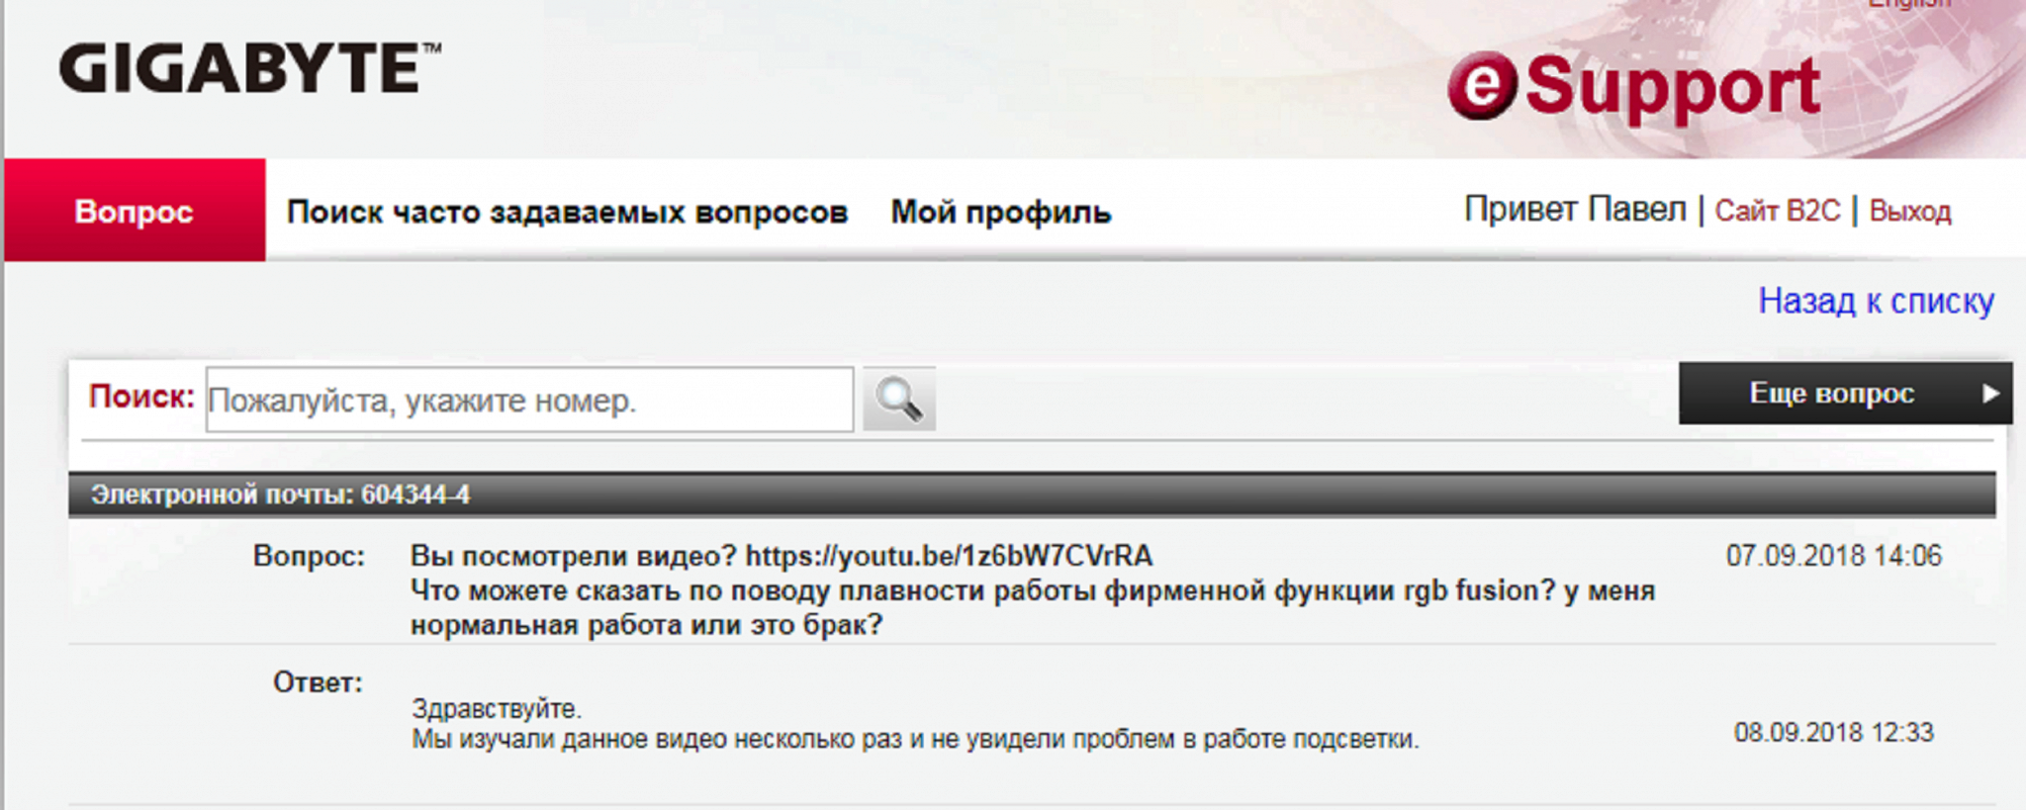Click question line about rgb fusion
Screen dimensions: 2026x810
tap(1033, 590)
